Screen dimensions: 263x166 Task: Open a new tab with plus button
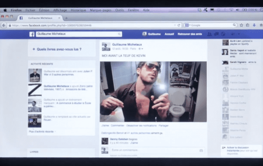[66, 18]
